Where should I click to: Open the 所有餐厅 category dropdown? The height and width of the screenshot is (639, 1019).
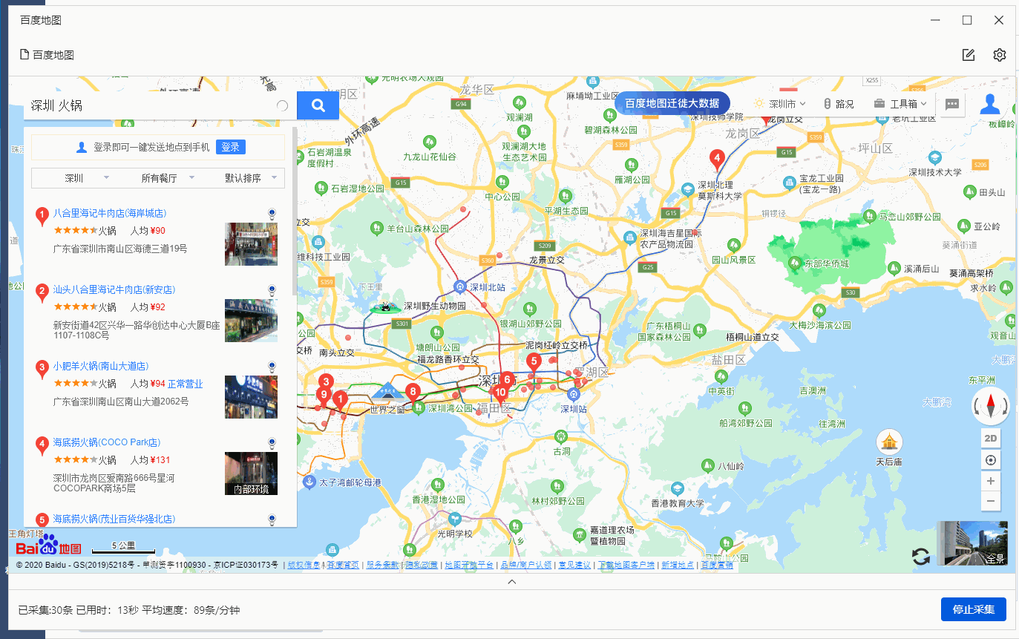(159, 178)
